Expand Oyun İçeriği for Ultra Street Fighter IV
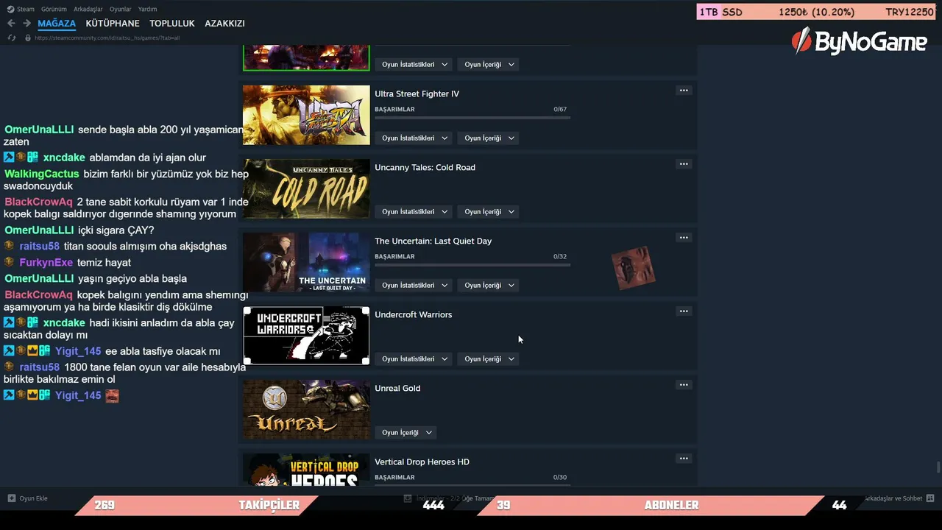 [x=489, y=138]
